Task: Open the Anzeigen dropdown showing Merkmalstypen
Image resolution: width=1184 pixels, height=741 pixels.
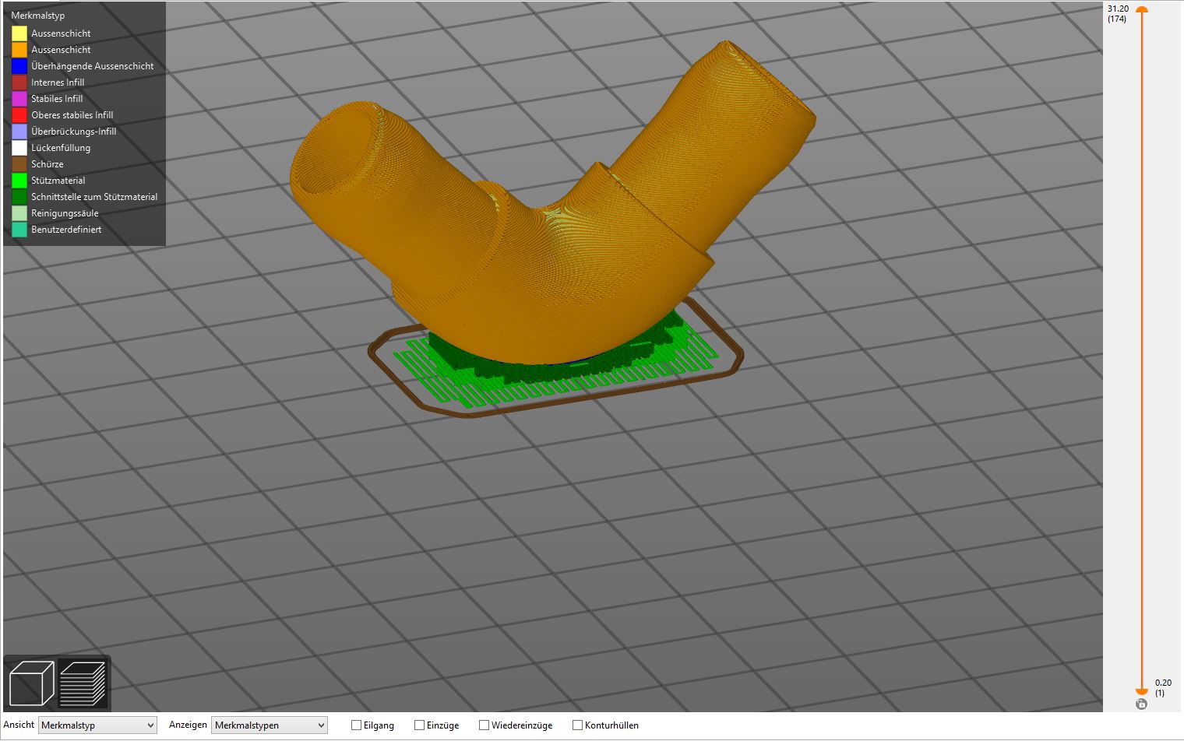Action: (270, 725)
